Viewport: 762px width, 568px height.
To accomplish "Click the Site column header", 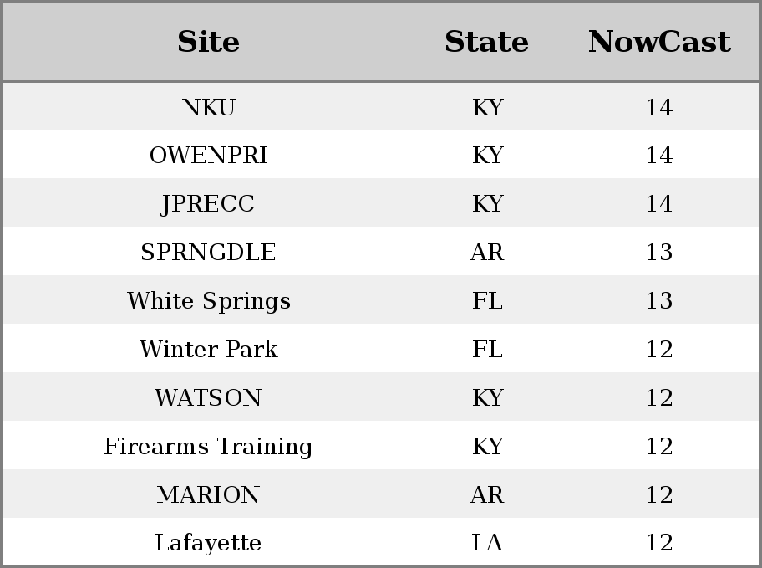I will [209, 41].
